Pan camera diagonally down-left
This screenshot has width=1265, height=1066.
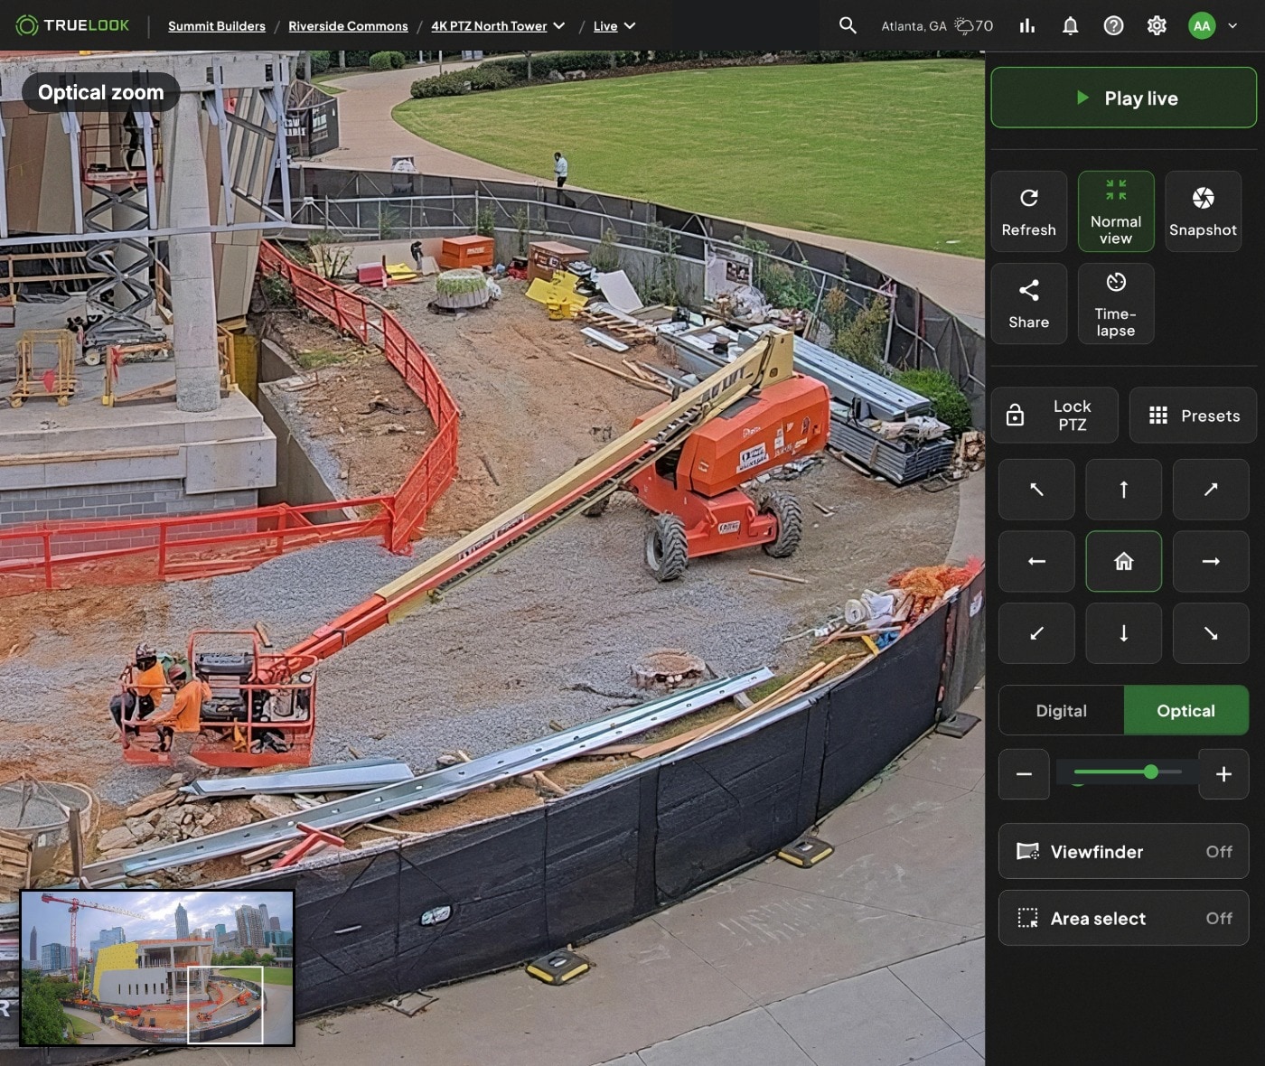(1036, 633)
